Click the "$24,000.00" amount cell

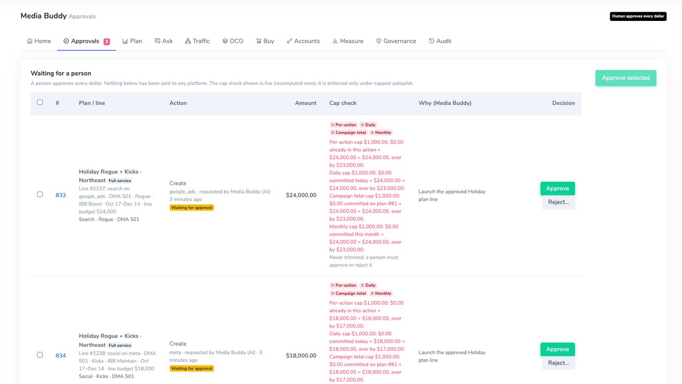[301, 195]
